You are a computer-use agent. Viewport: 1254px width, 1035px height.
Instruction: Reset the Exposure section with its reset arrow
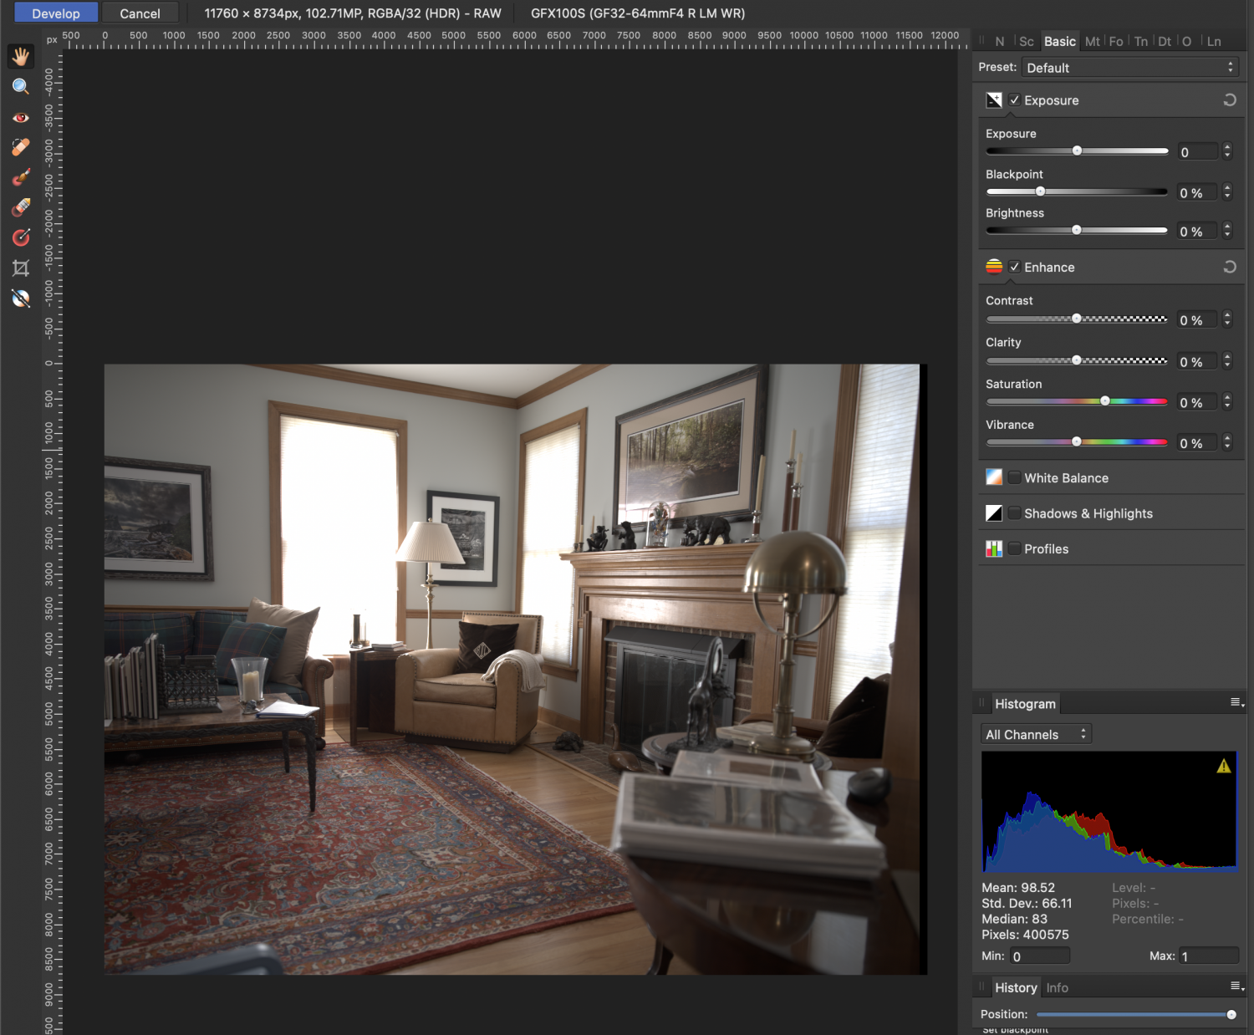click(x=1229, y=100)
